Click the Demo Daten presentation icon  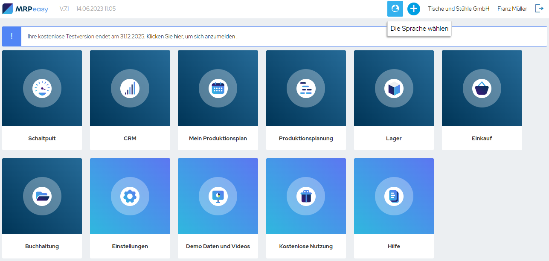point(218,196)
